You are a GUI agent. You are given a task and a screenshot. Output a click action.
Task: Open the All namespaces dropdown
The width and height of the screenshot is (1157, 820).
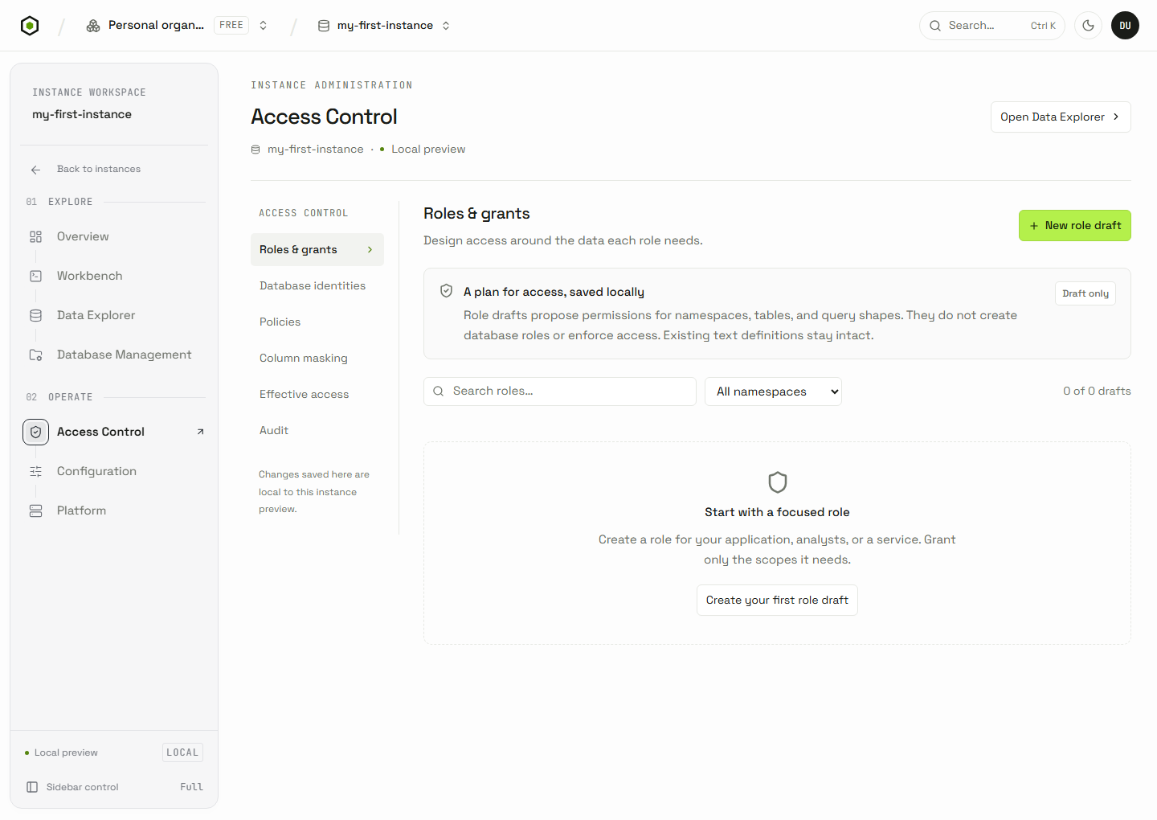click(x=773, y=392)
